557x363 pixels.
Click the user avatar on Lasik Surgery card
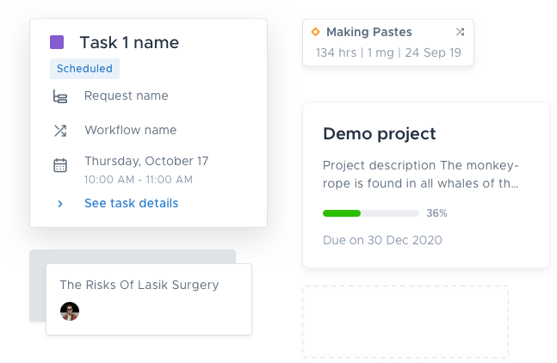click(x=70, y=311)
